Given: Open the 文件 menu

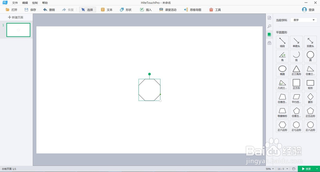Looking at the screenshot, I should click(15, 3).
